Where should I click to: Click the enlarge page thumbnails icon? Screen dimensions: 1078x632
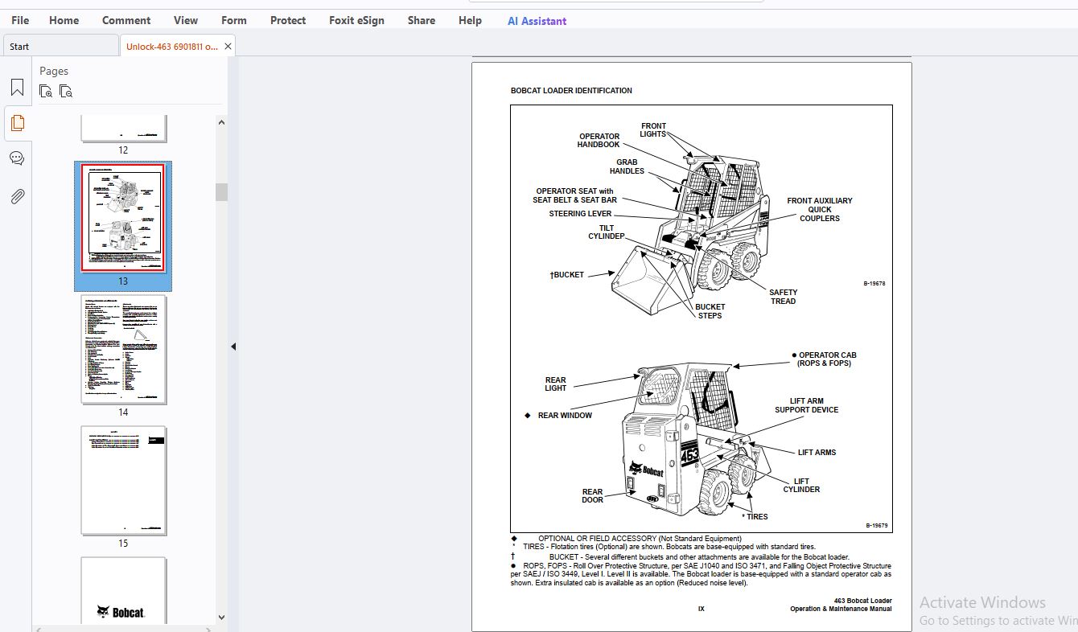(46, 91)
